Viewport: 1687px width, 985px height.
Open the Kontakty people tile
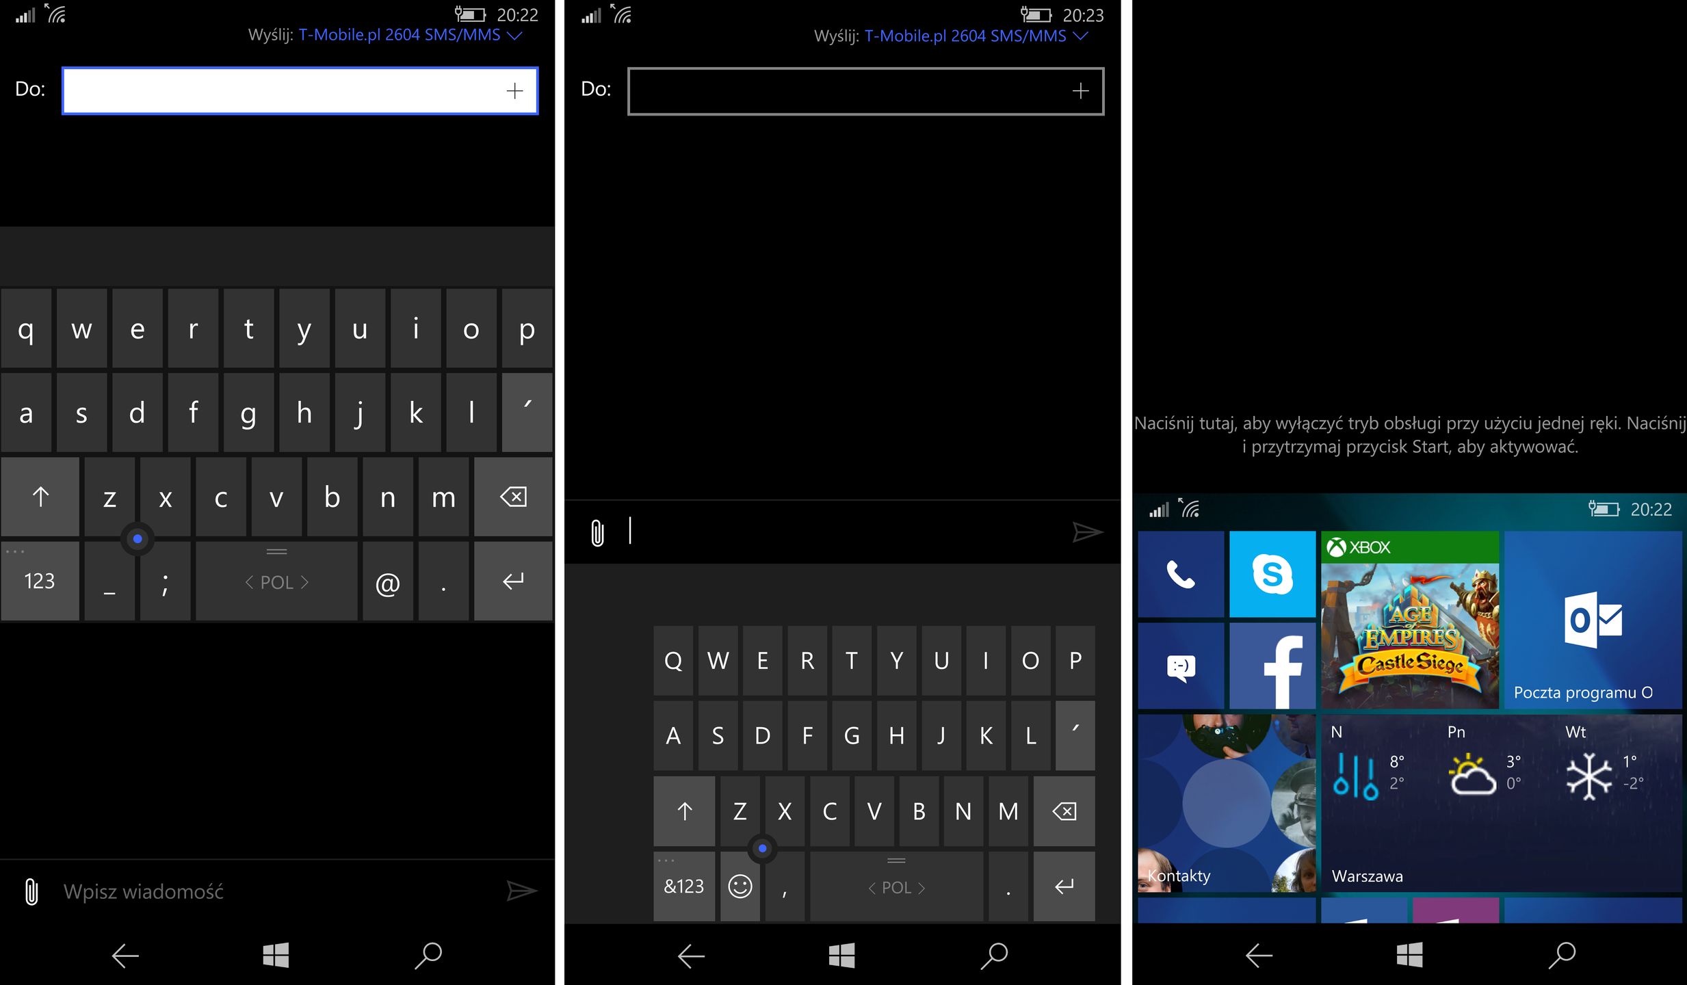pos(1227,803)
